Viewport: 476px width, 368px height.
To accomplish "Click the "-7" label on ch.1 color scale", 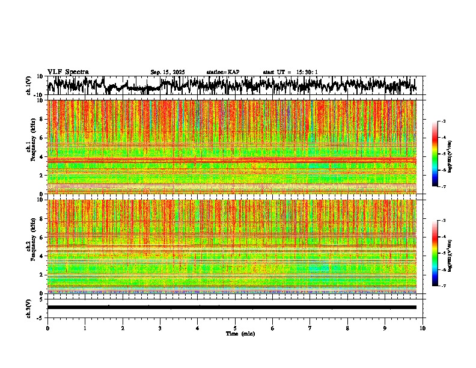I will point(443,186).
